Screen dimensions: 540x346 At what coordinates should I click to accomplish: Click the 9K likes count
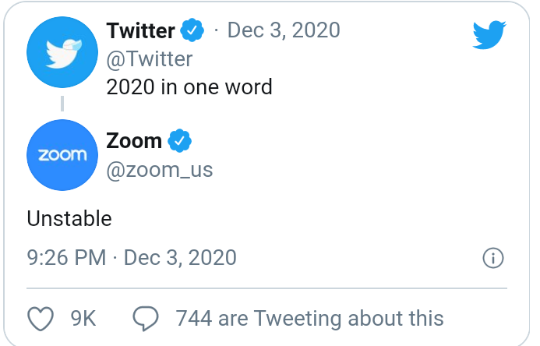point(83,319)
